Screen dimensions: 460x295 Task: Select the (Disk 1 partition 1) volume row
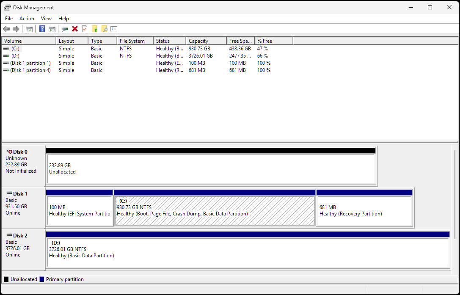click(x=147, y=63)
